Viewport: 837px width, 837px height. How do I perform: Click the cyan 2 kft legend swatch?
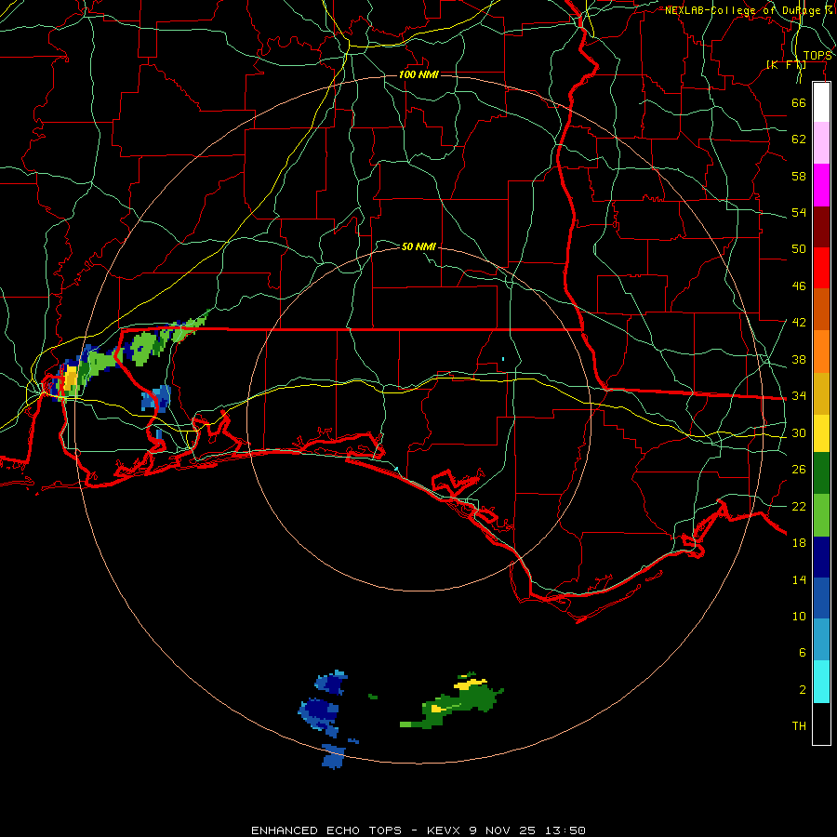[821, 682]
